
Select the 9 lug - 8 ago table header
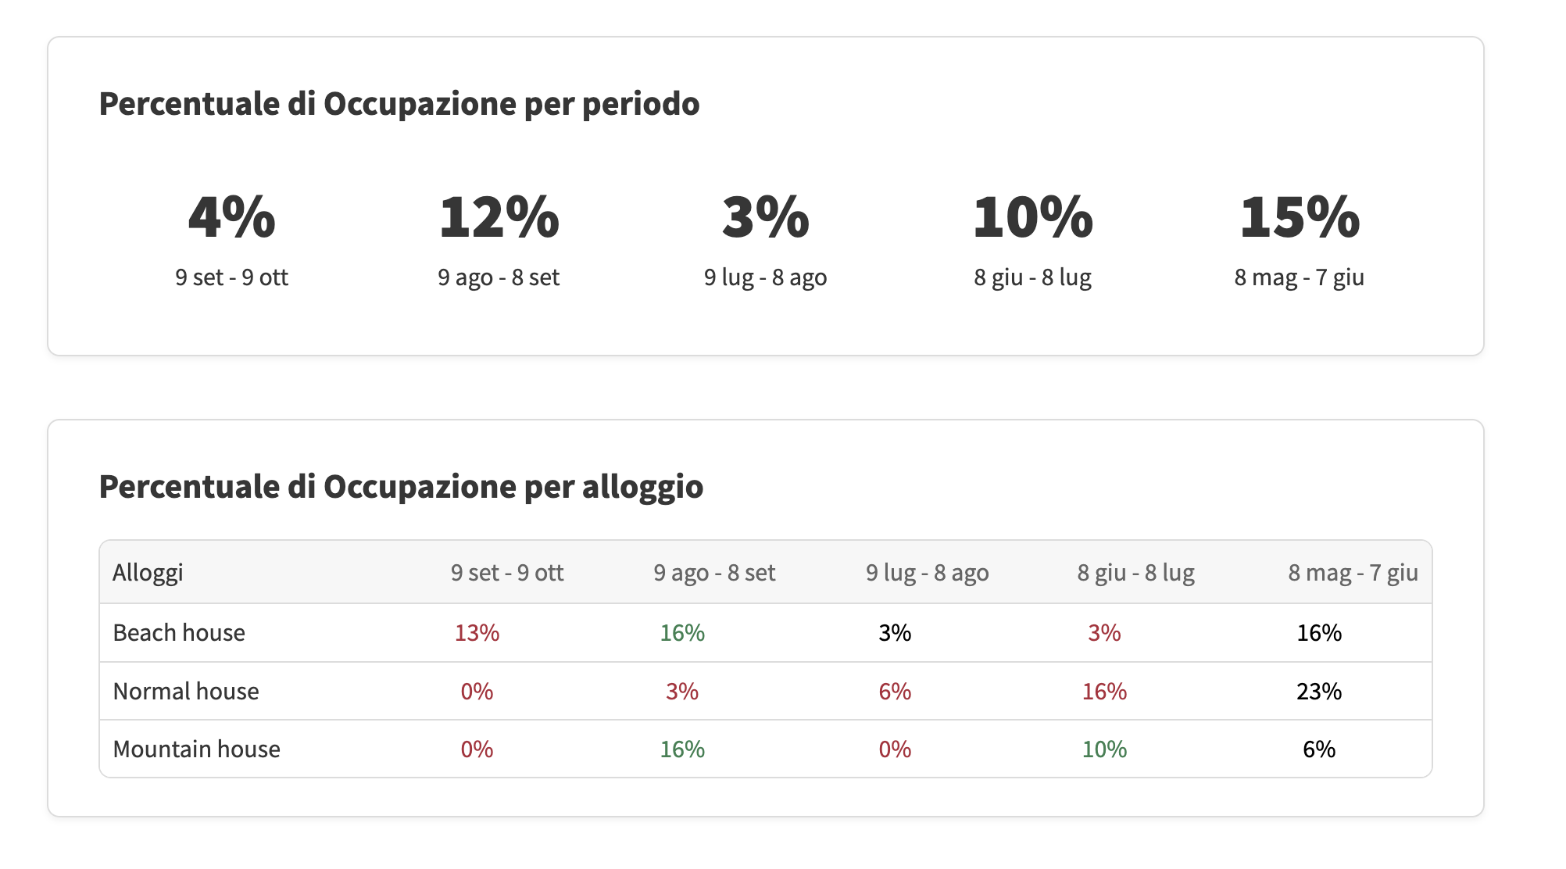[928, 573]
